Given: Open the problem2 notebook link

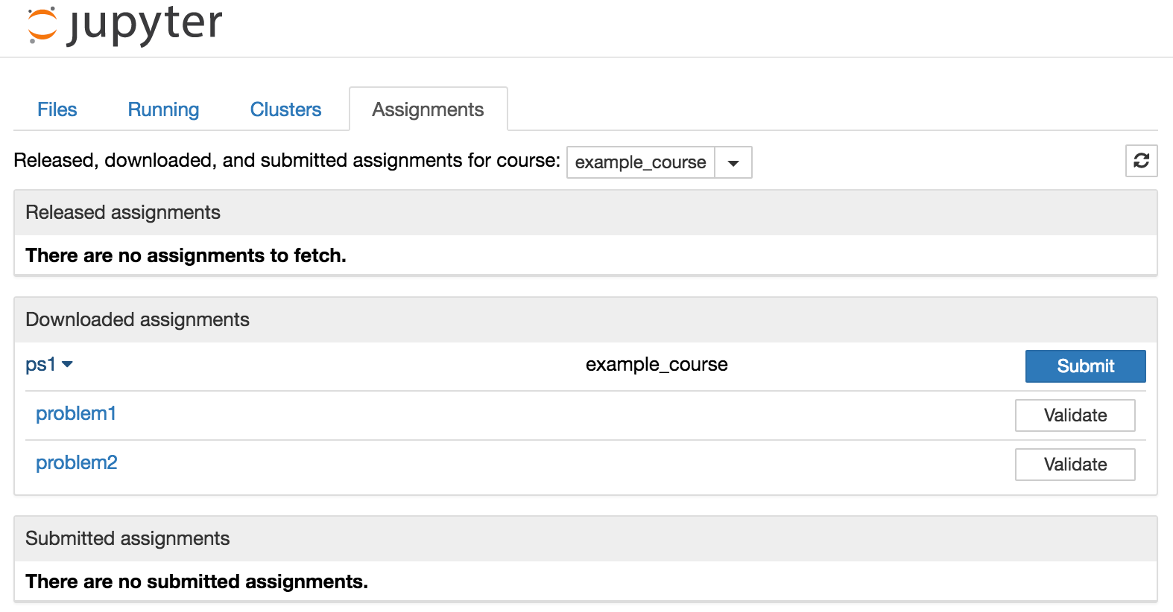Looking at the screenshot, I should pos(77,463).
